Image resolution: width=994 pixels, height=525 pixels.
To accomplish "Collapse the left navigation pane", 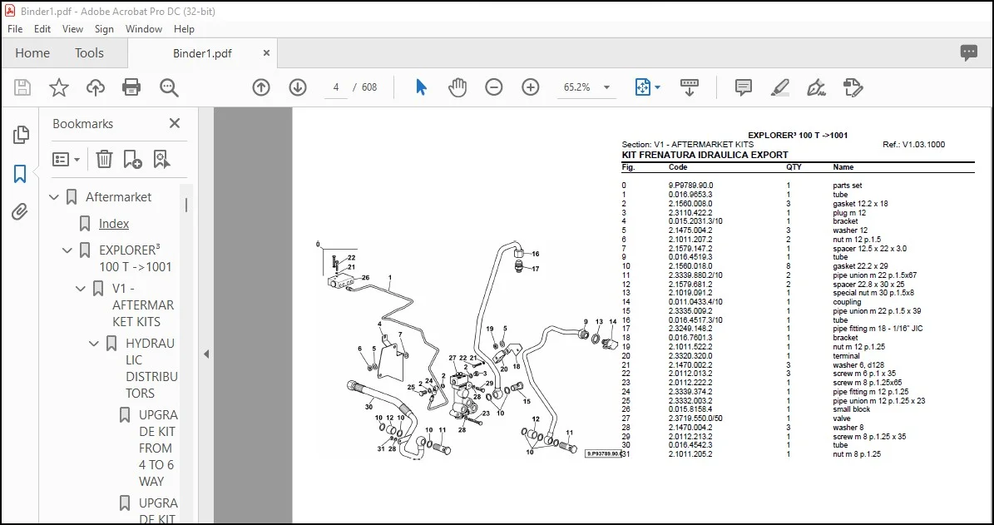I will point(206,354).
